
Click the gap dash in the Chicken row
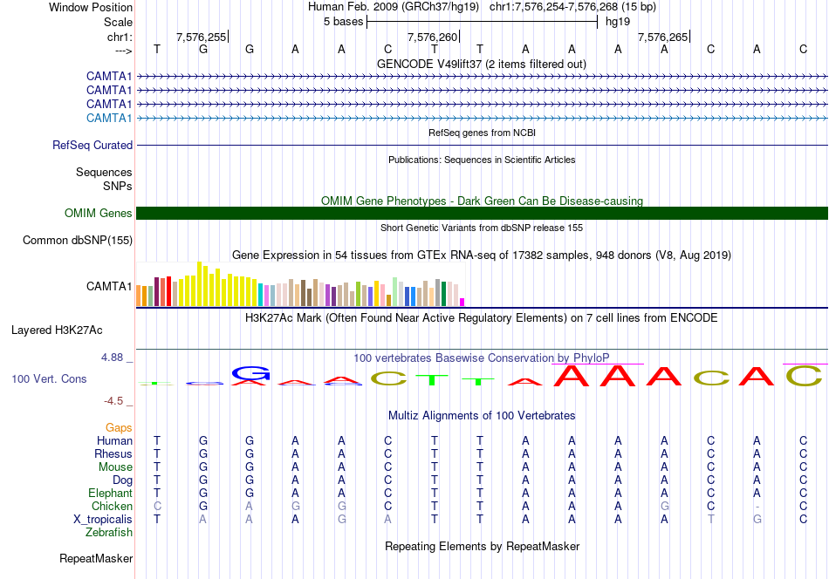pyautogui.click(x=757, y=507)
